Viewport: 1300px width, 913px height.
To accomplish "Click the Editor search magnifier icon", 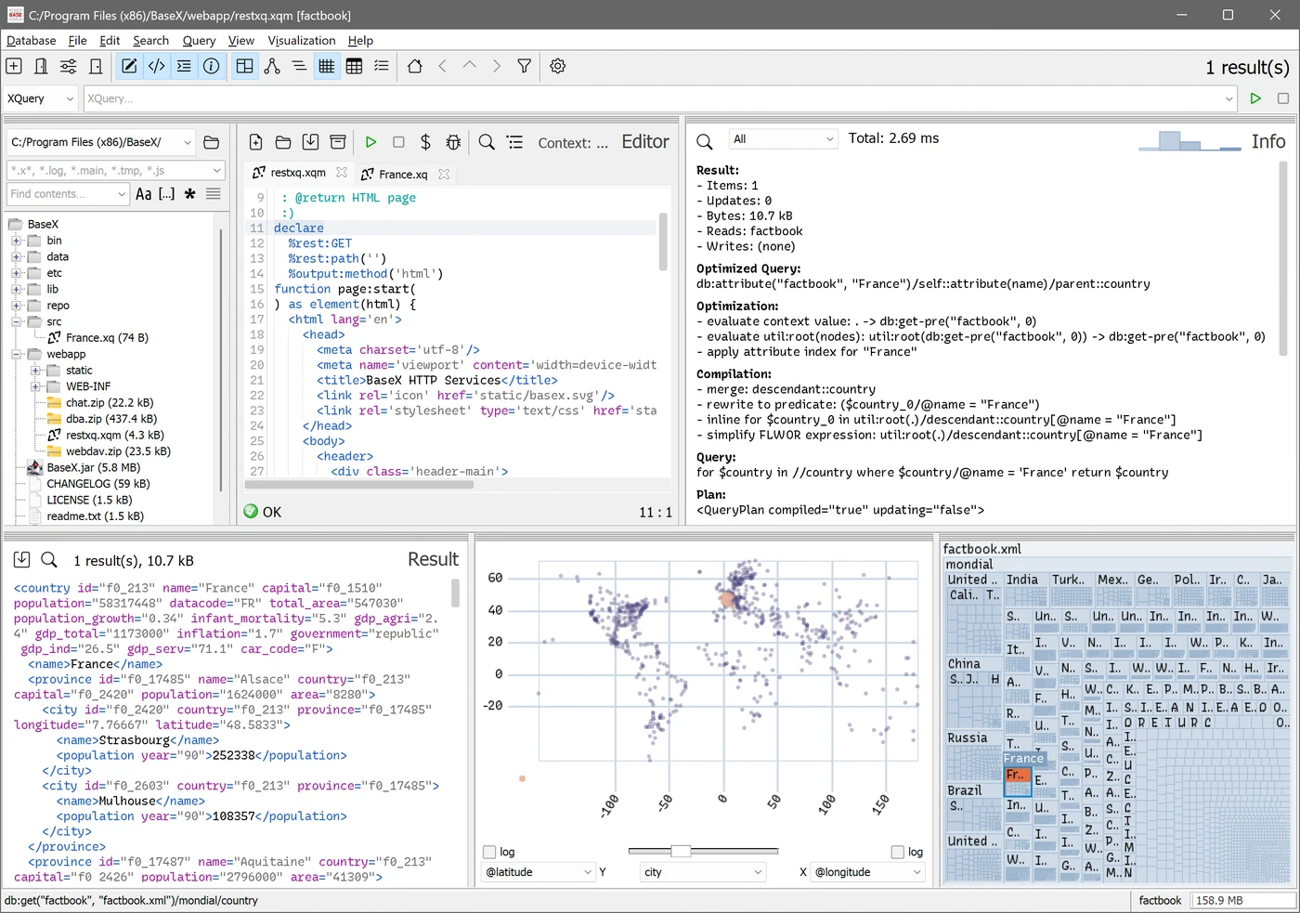I will coord(487,142).
